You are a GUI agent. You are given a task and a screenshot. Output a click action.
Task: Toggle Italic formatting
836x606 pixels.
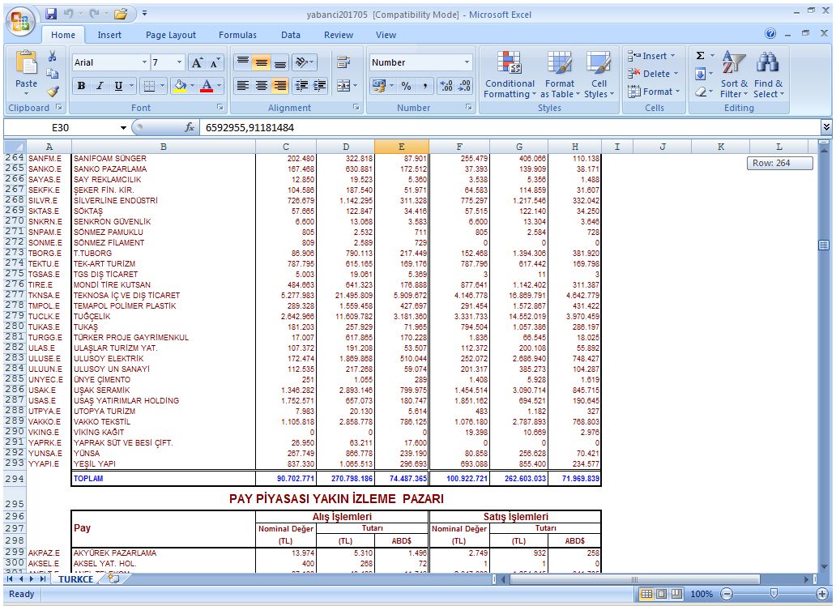100,86
